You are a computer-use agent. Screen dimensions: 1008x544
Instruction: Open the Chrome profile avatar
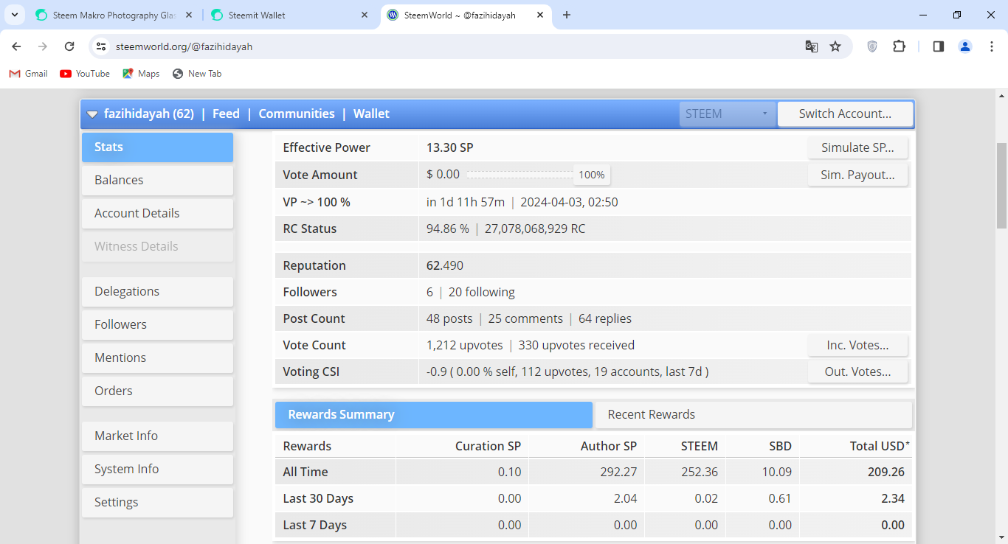click(x=965, y=46)
